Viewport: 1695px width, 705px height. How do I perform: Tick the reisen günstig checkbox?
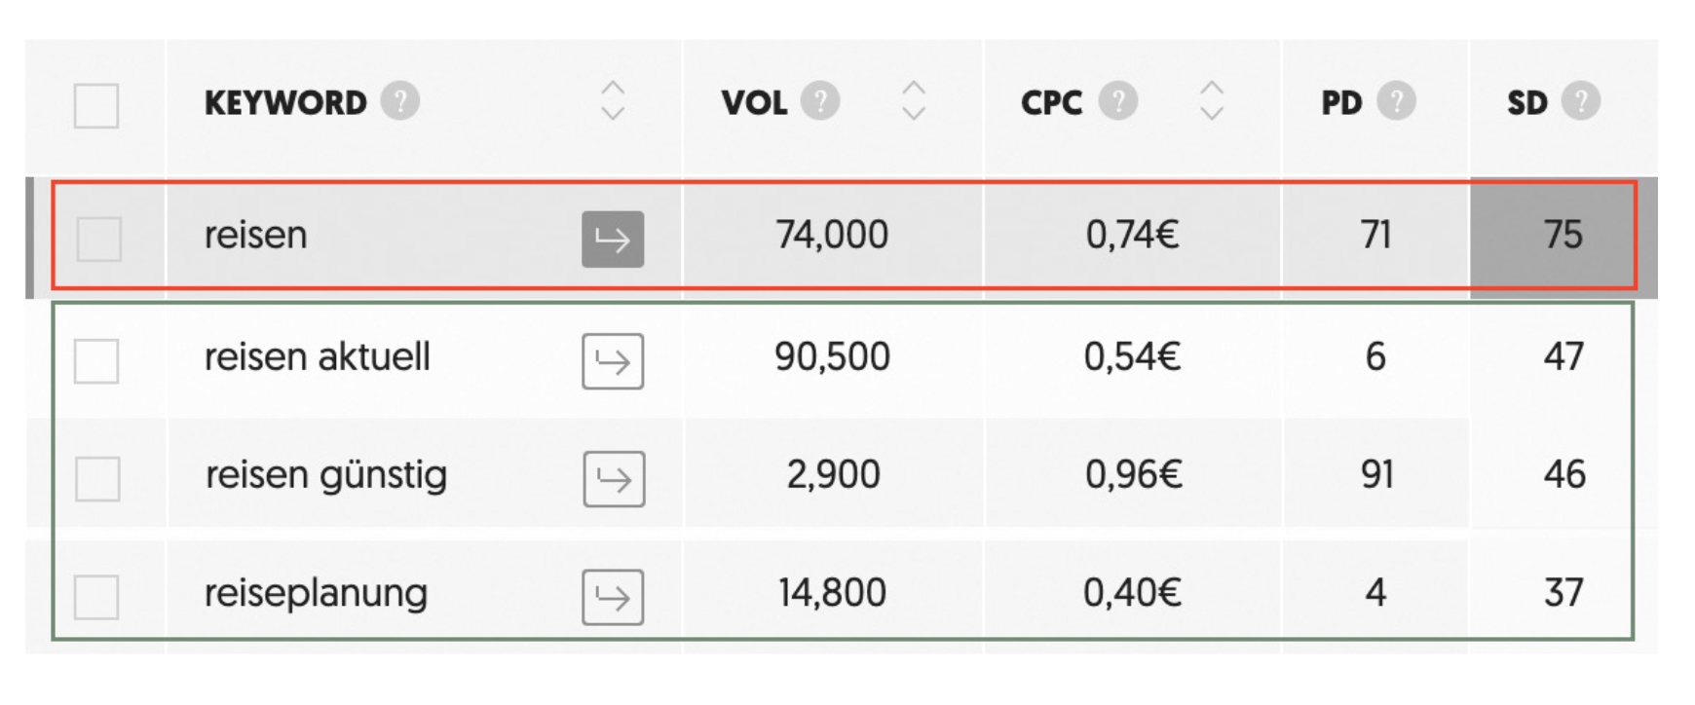click(x=97, y=479)
